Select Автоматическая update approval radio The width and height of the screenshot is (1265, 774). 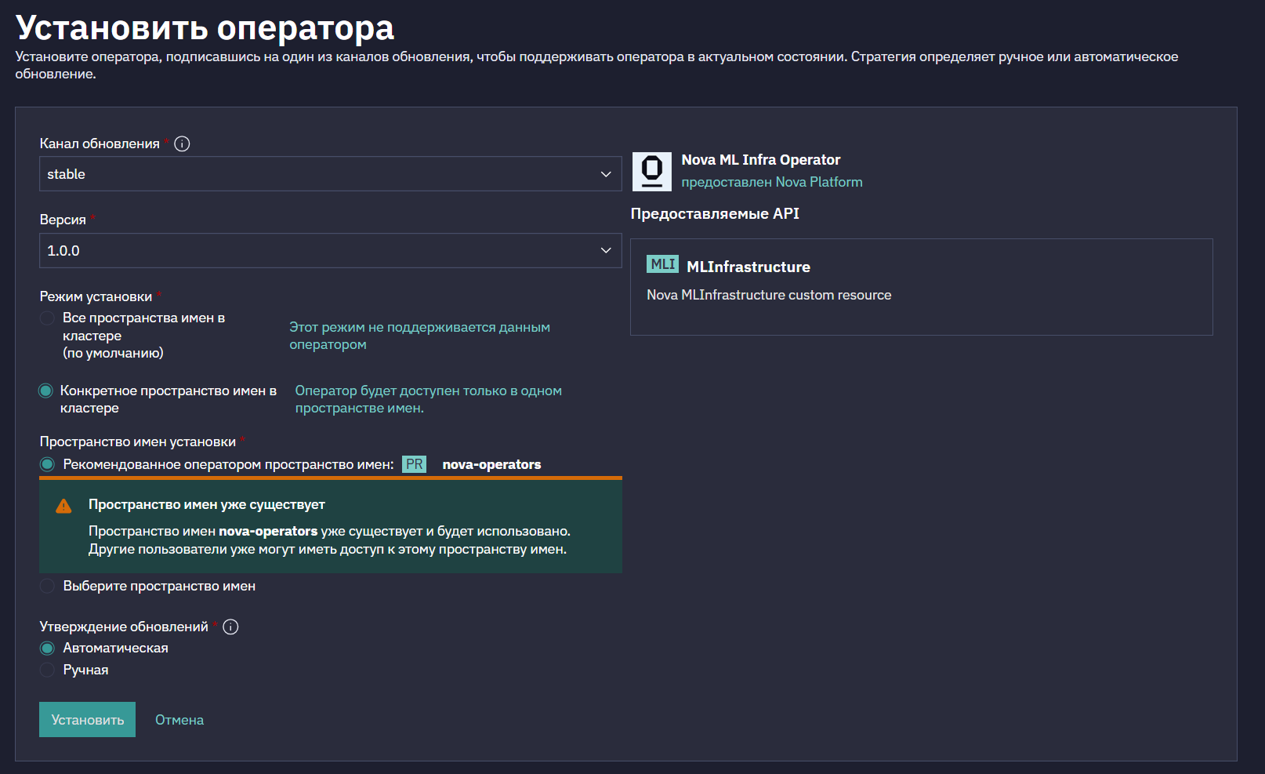(47, 648)
